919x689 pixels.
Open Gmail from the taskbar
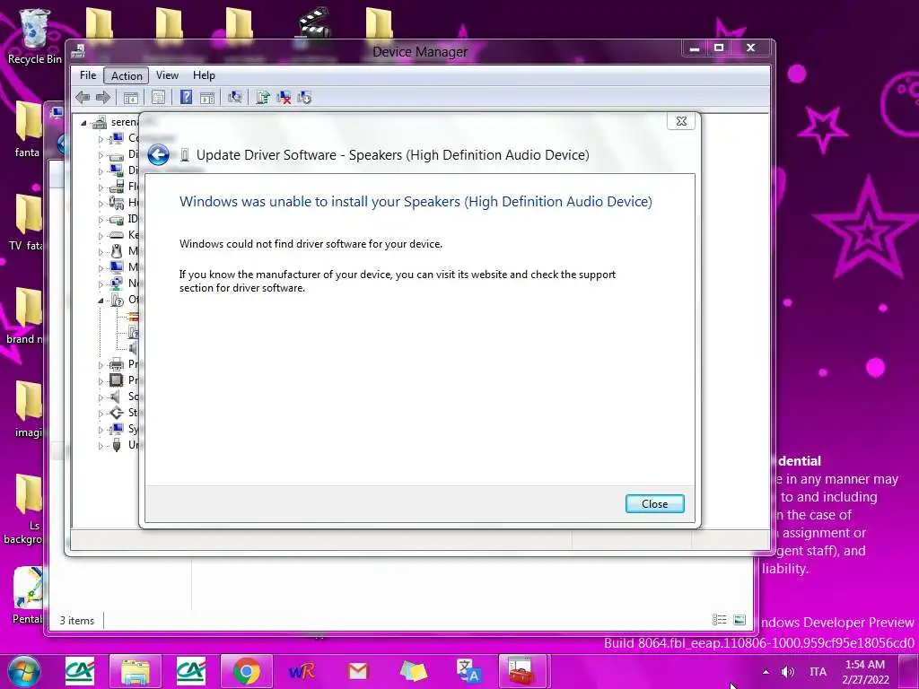[357, 672]
